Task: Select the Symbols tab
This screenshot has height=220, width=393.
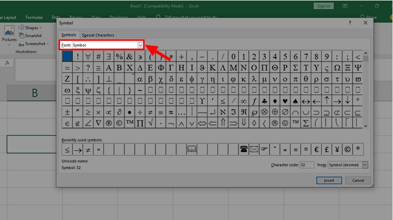Action: (x=69, y=35)
